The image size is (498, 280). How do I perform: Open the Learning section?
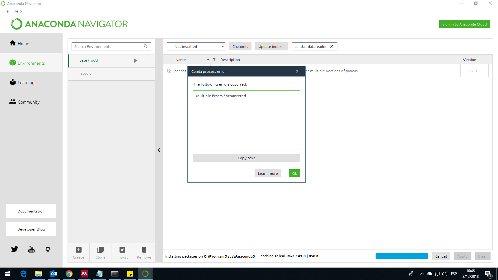click(x=26, y=82)
